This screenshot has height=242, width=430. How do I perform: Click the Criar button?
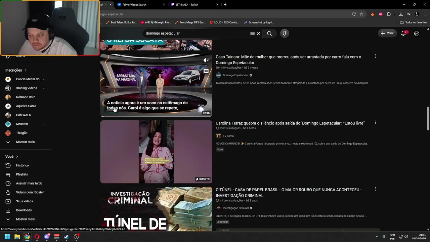(x=387, y=33)
